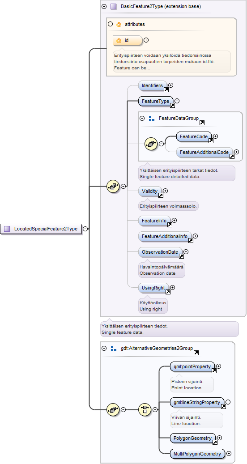Expand the Validity element
247x464 pixels.
[166, 191]
